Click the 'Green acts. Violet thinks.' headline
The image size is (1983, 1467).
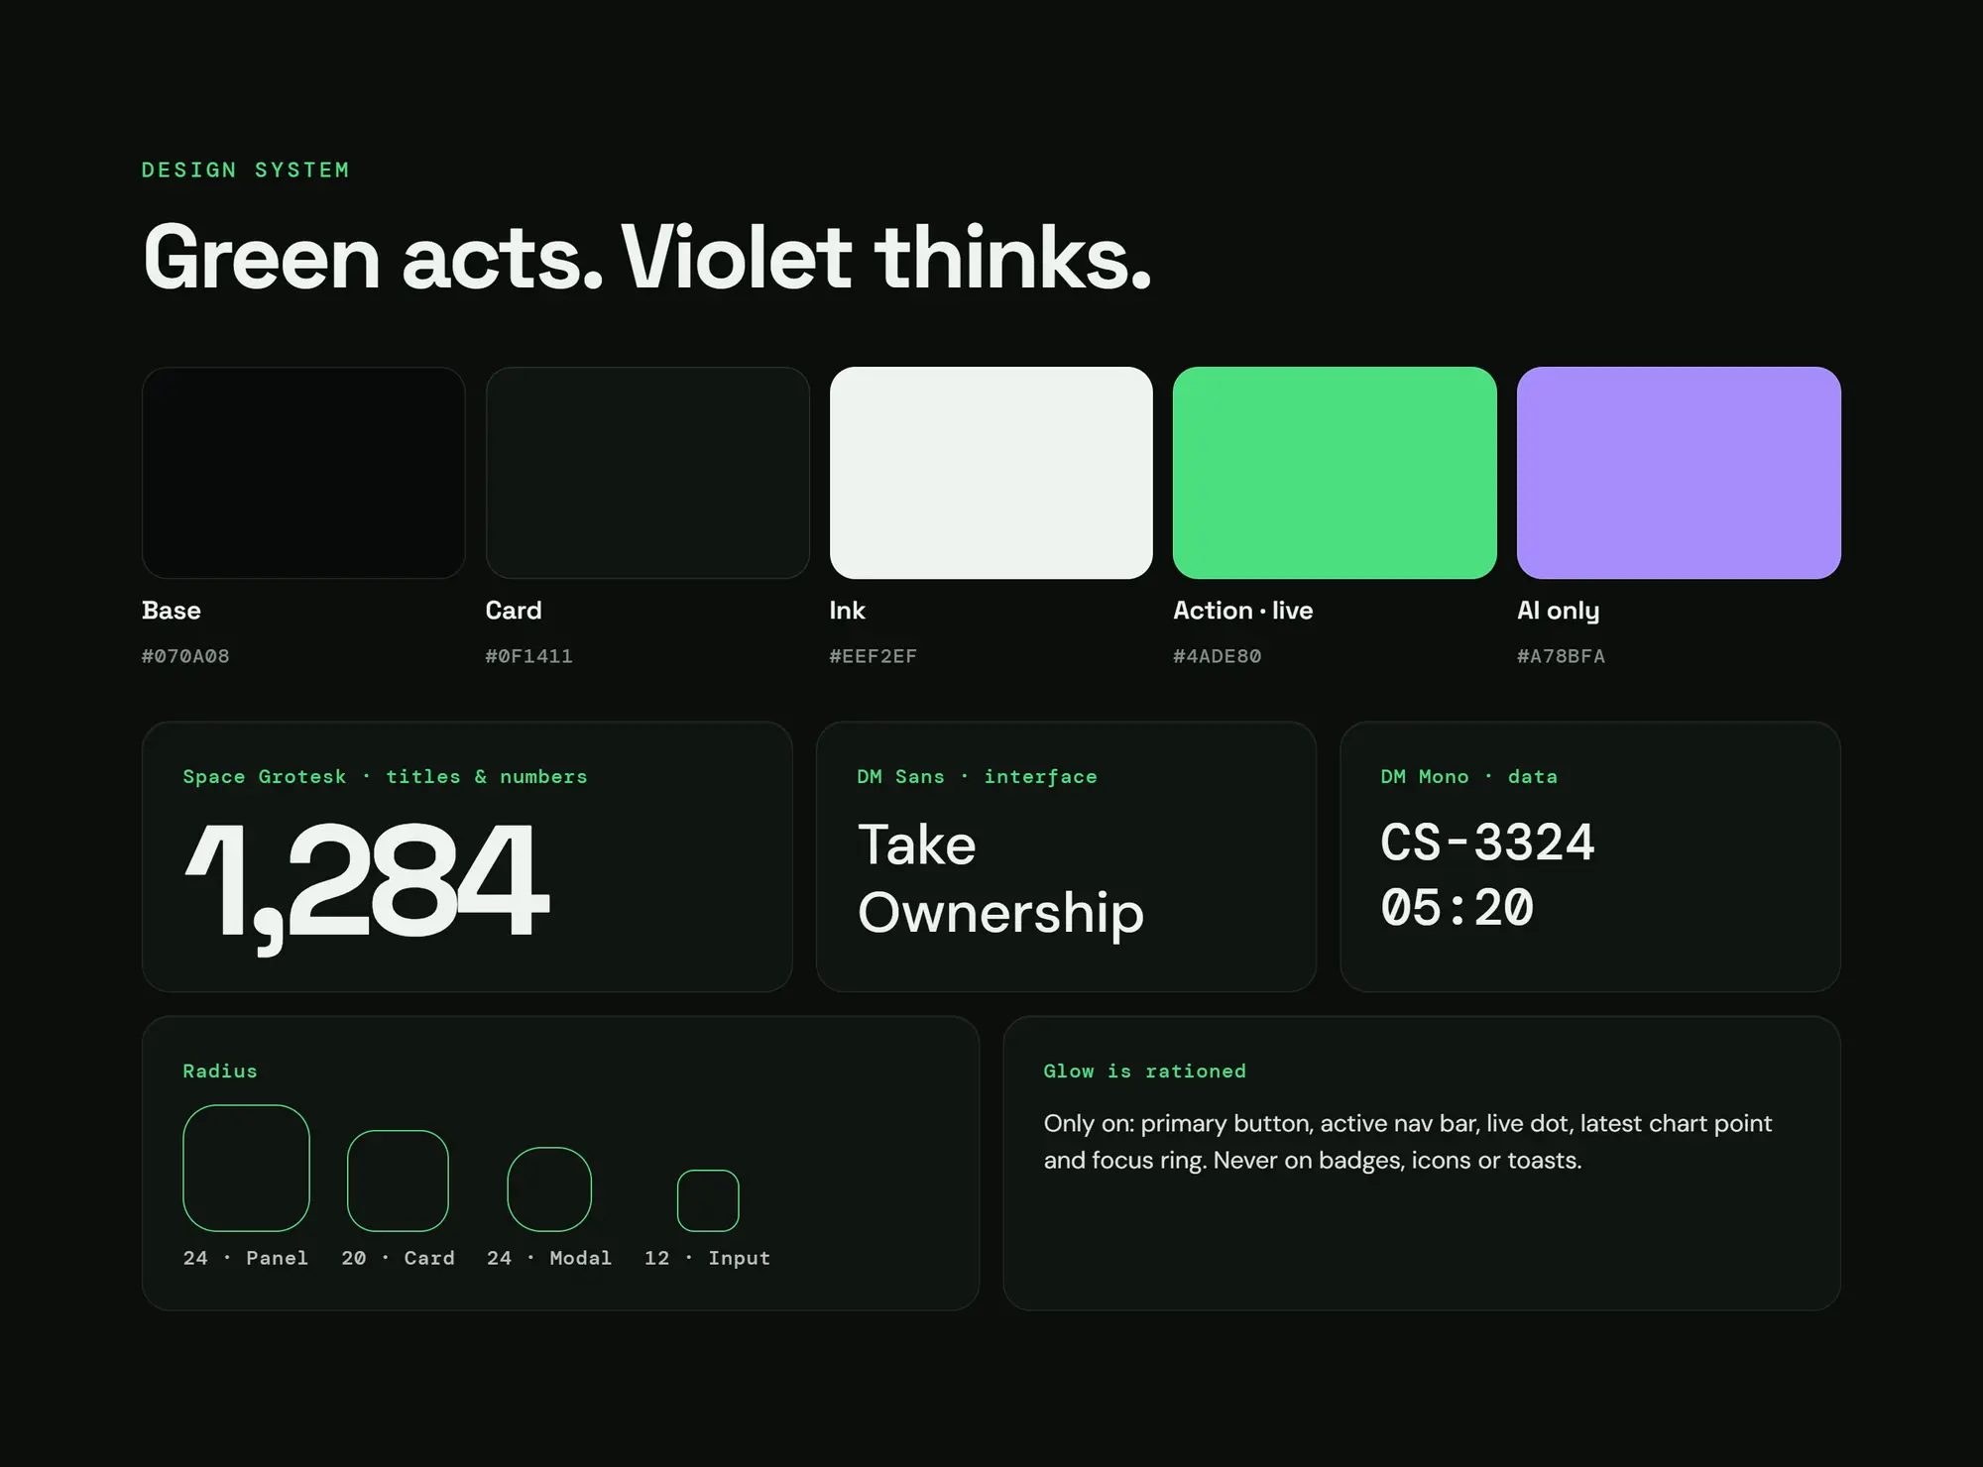(647, 257)
